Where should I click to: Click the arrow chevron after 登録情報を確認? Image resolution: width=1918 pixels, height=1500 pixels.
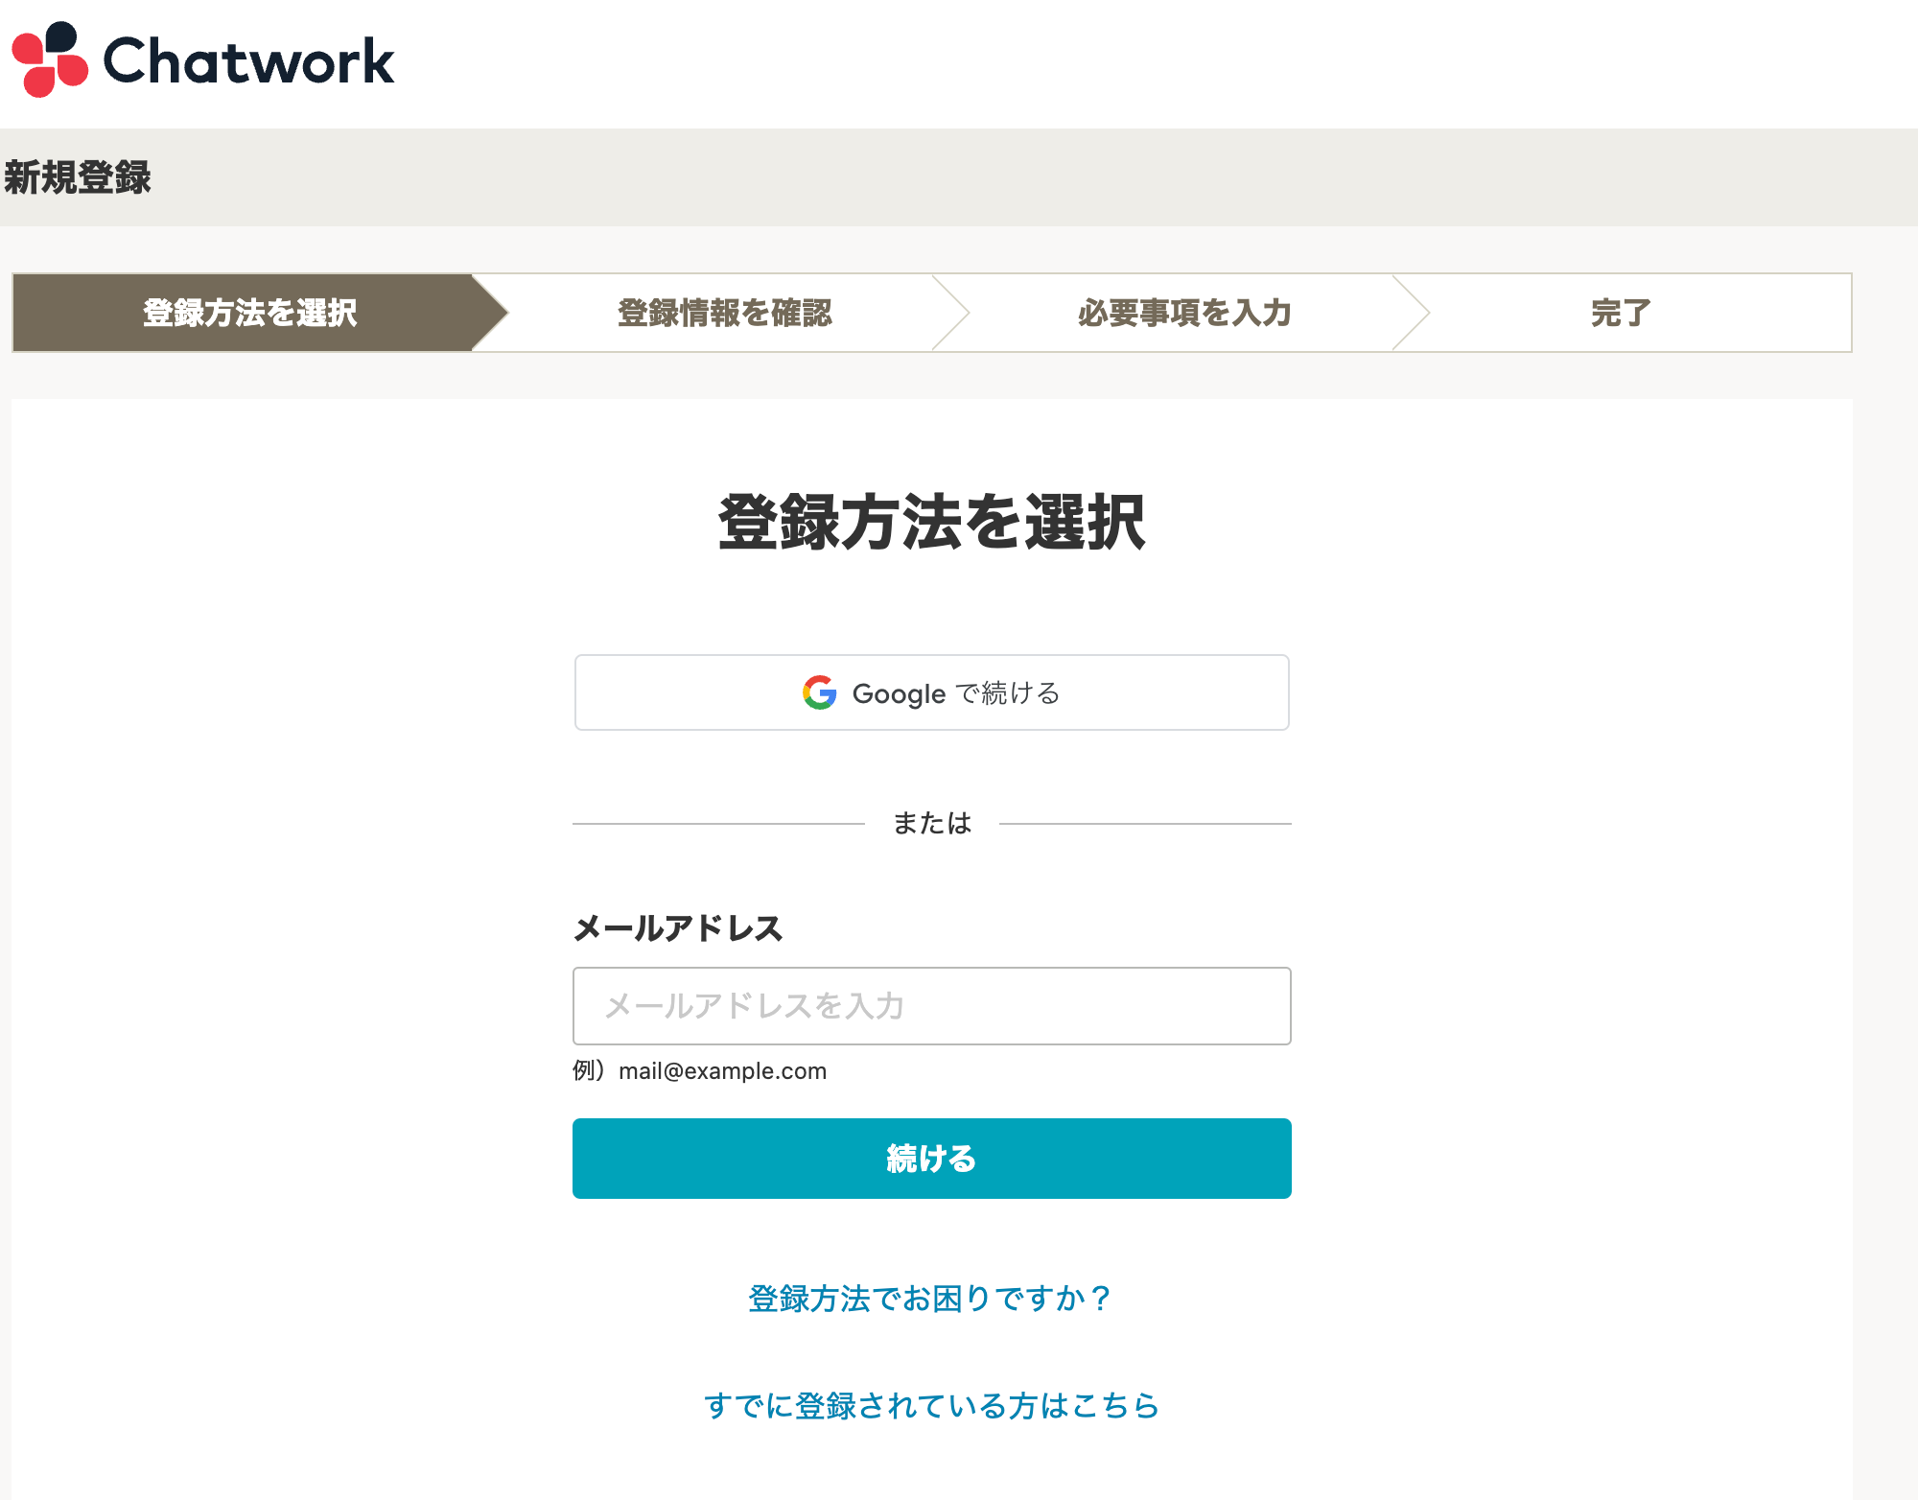(x=951, y=313)
